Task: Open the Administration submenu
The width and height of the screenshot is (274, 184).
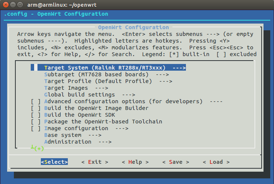Action: point(78,142)
